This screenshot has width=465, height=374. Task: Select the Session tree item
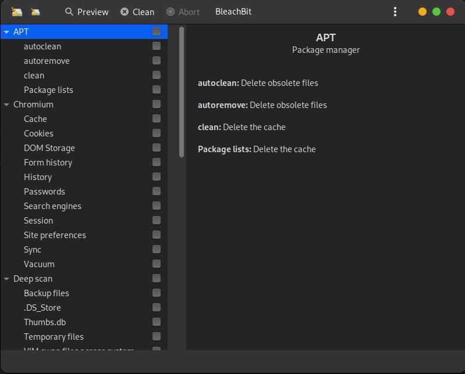coord(38,221)
